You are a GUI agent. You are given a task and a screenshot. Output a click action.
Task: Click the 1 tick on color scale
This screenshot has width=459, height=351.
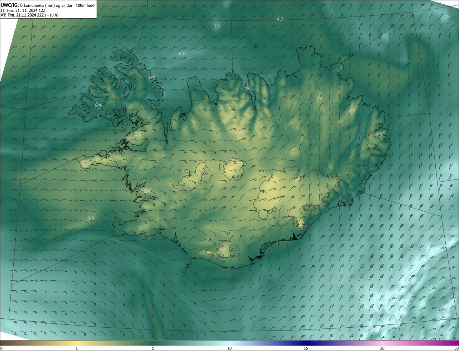(x=77, y=348)
